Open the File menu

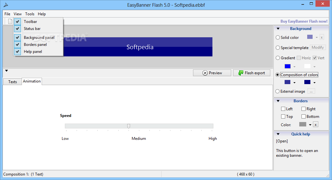7,14
